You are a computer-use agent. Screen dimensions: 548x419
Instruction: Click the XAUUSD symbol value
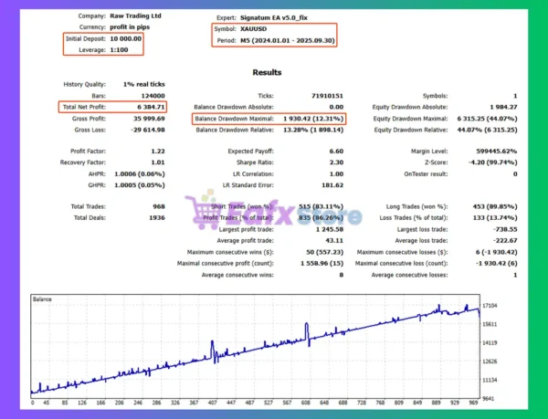(x=253, y=29)
